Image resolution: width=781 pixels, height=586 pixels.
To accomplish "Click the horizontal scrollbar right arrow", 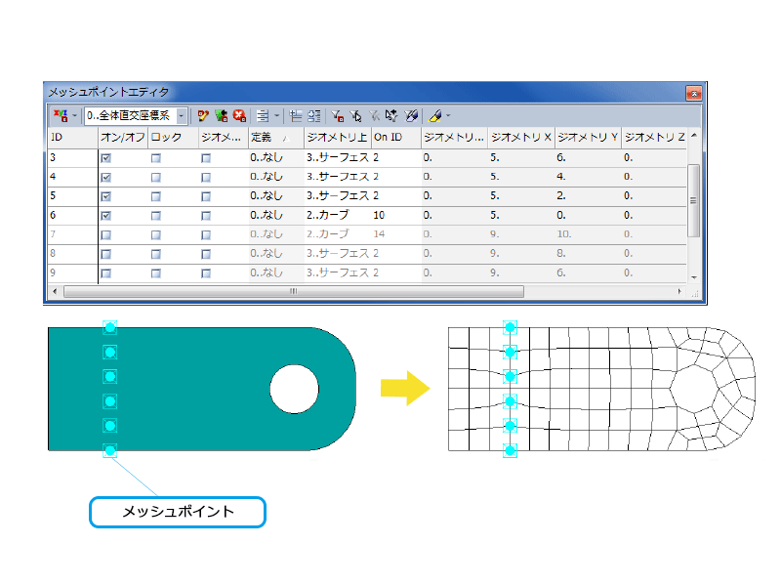I will (x=679, y=291).
